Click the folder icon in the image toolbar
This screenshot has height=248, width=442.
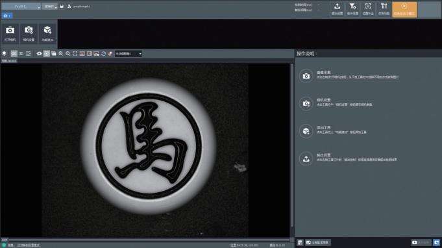click(x=54, y=53)
